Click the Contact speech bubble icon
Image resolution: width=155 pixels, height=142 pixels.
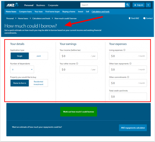144,18
